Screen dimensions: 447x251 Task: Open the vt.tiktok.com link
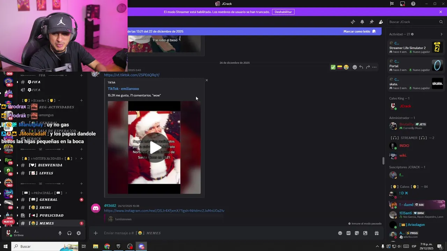(x=132, y=75)
